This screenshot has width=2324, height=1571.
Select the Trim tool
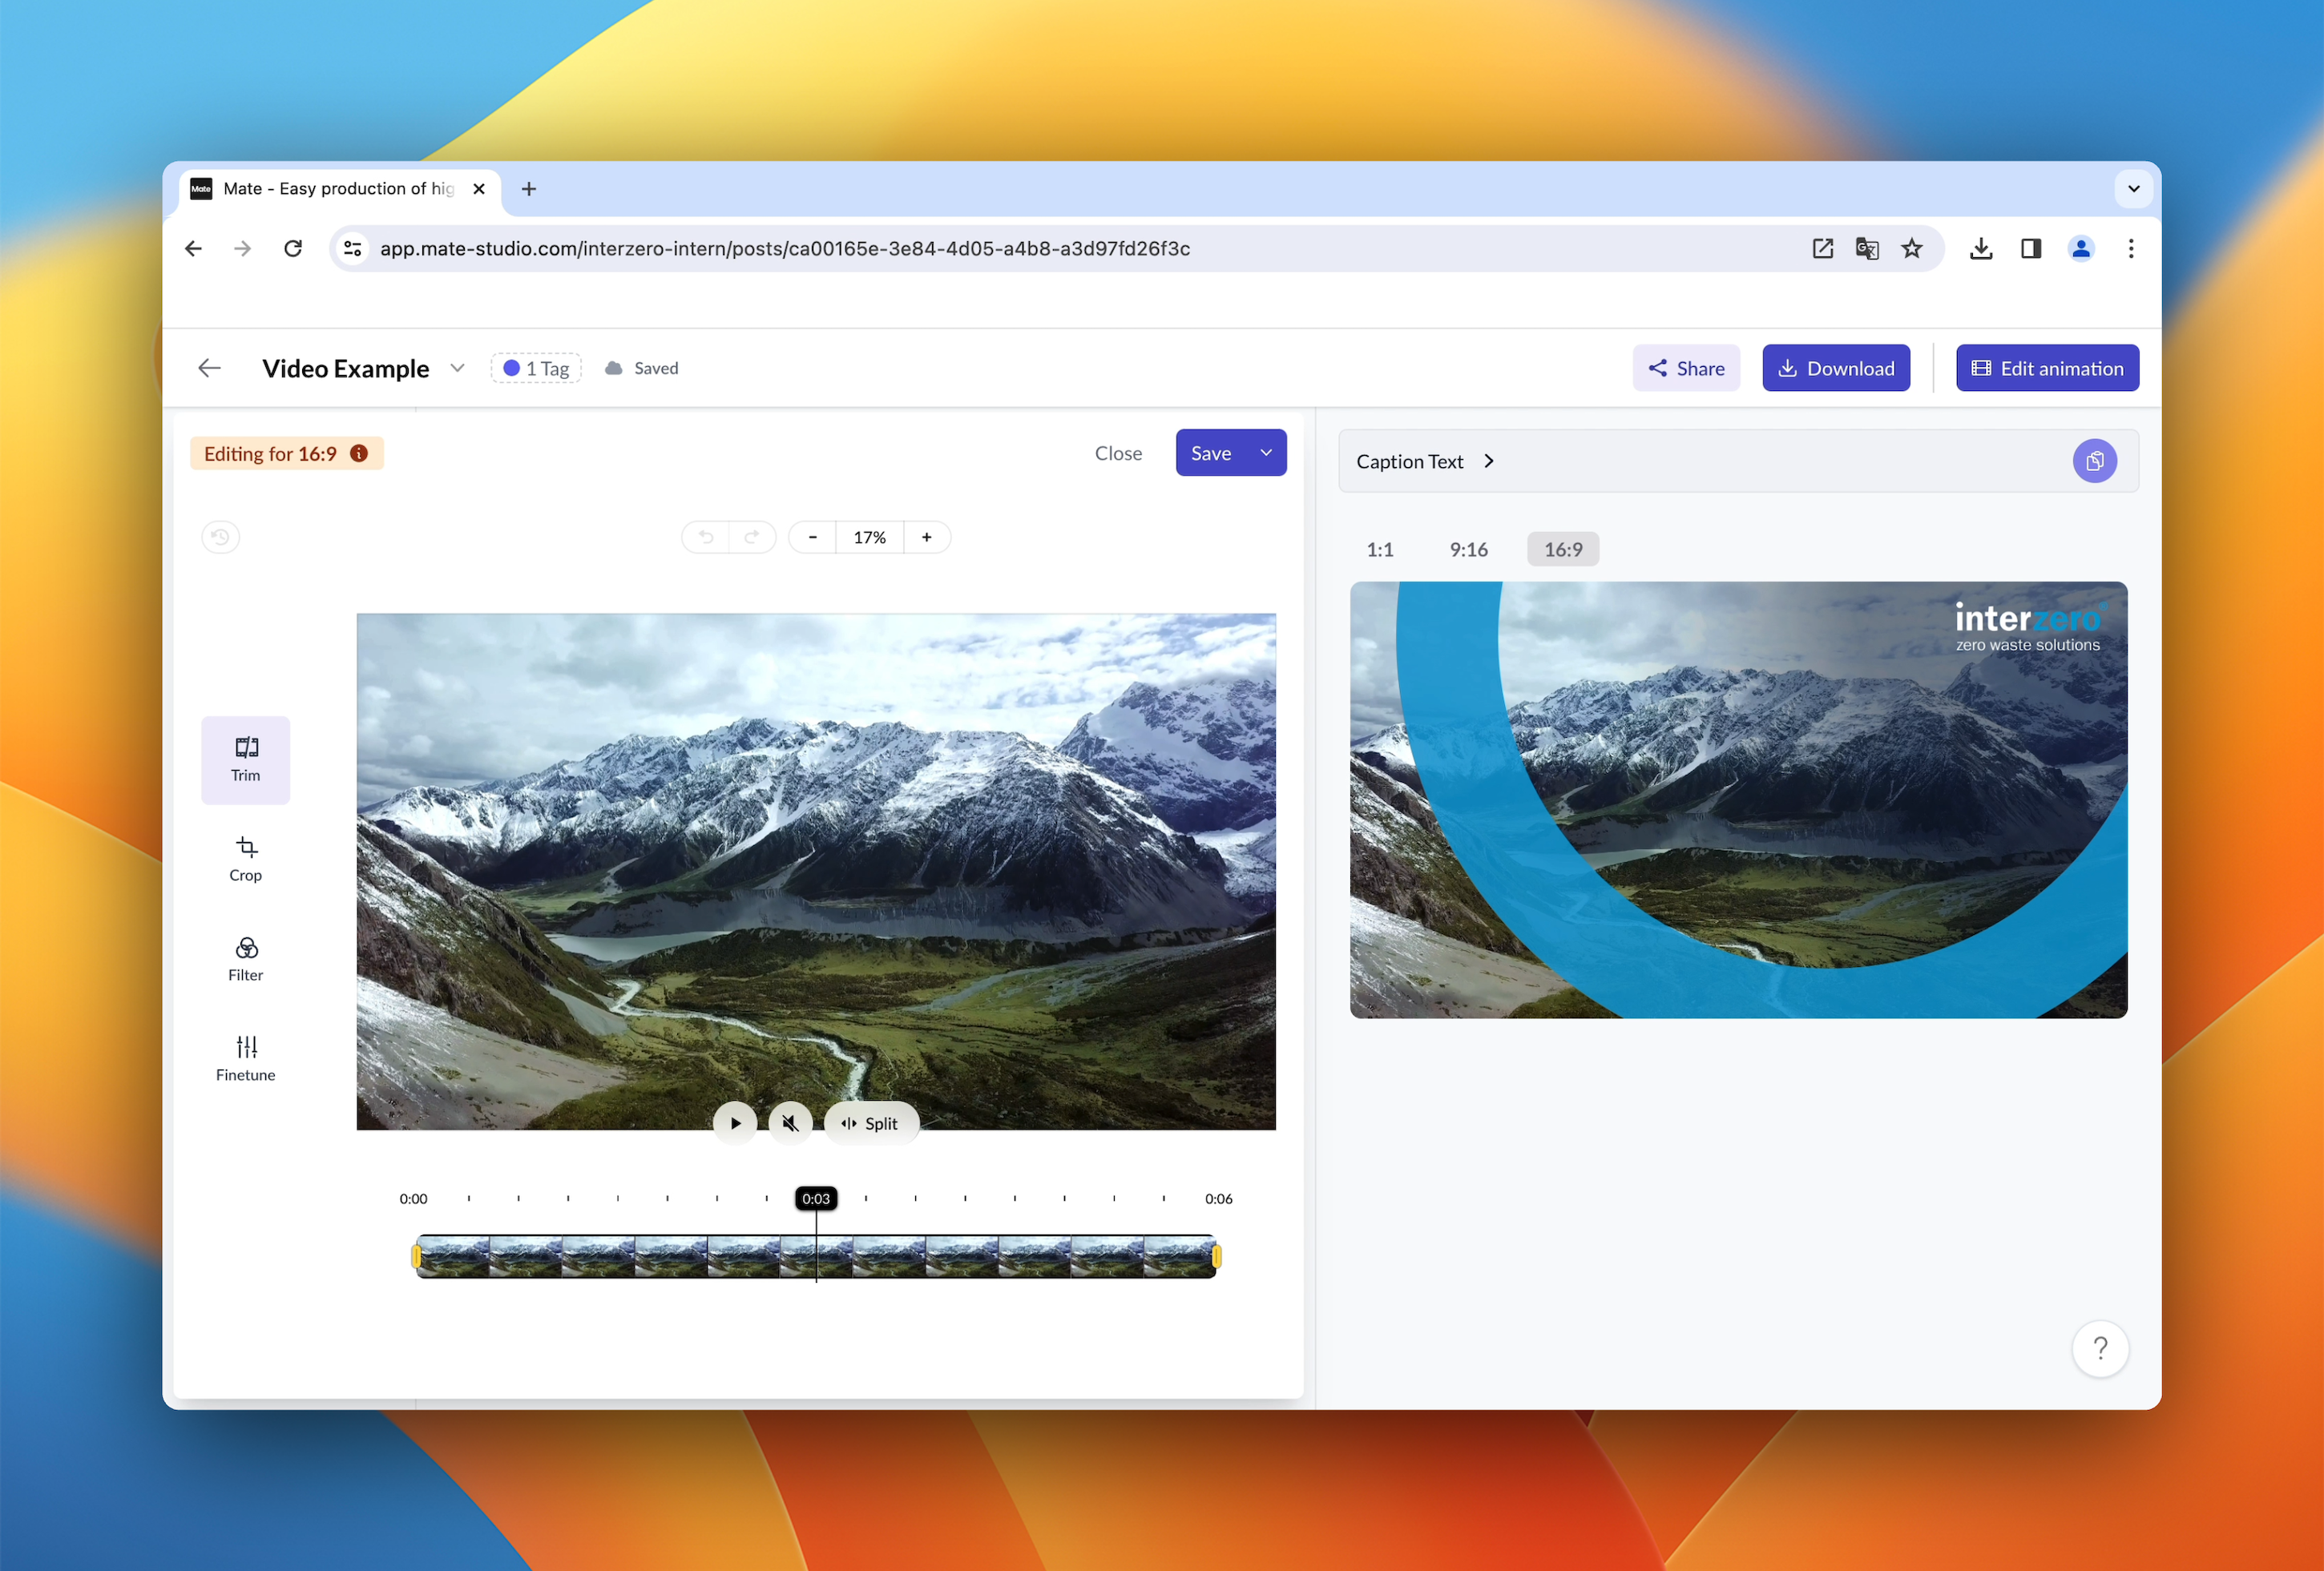245,759
